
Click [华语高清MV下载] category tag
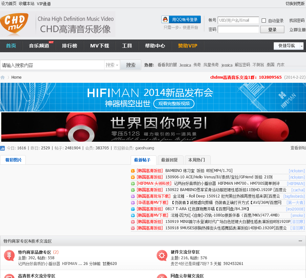pos(152,203)
